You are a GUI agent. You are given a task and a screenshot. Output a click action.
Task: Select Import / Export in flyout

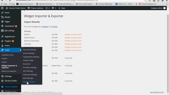click(29, 82)
